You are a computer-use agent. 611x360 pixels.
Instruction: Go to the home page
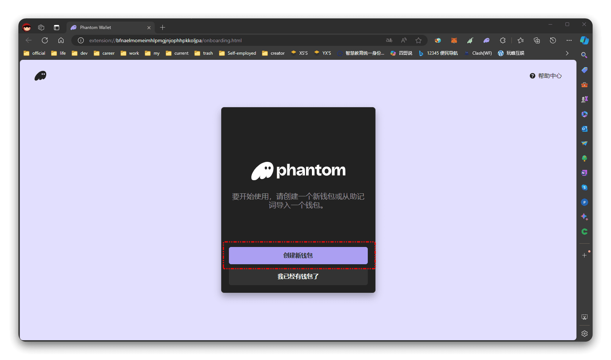pos(61,40)
